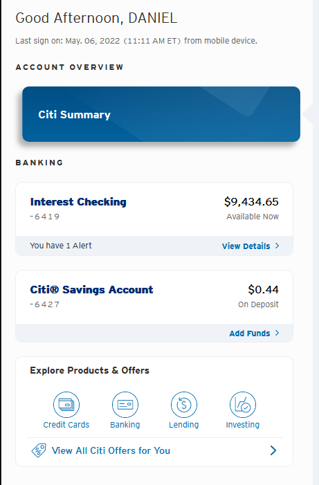
Task: Click the chevron beside Add Funds
Action: [277, 333]
